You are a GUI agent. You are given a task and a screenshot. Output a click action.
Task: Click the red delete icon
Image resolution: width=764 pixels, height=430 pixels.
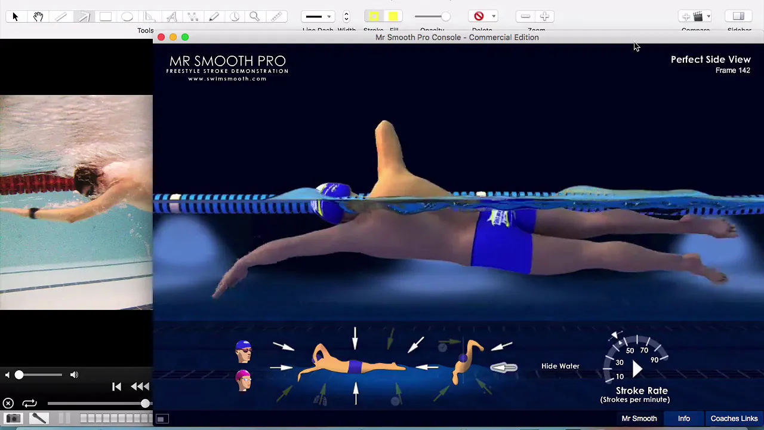[479, 17]
